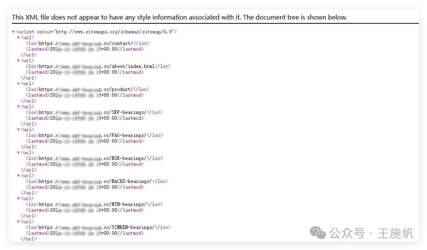This screenshot has width=427, height=250.
Task: Collapse the url node containing the contact/ loc
Action: (x=19, y=38)
